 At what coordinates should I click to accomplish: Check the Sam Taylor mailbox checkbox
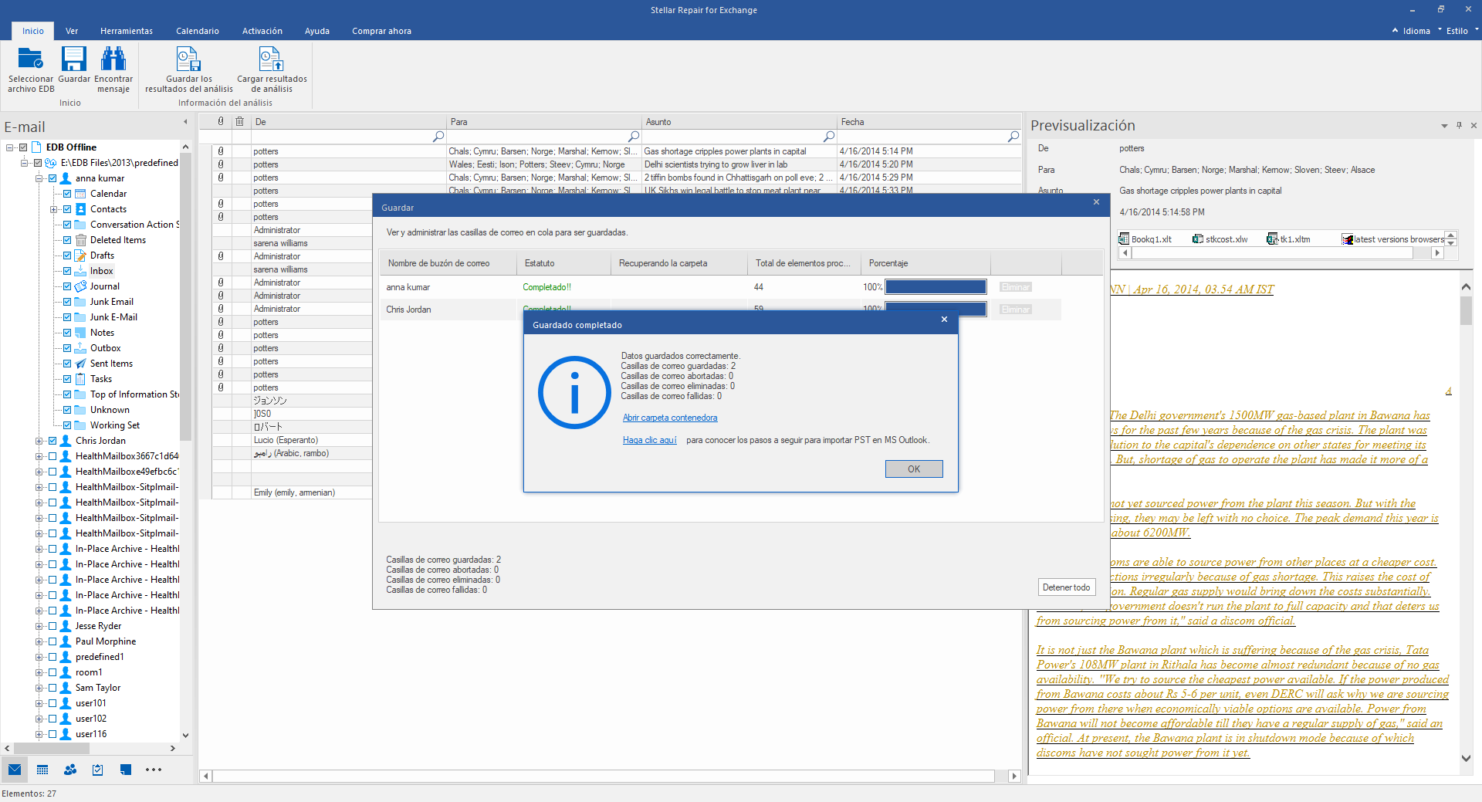click(52, 688)
